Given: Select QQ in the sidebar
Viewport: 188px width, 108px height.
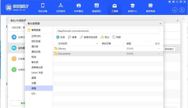Looking at the screenshot, I should tap(33, 93).
